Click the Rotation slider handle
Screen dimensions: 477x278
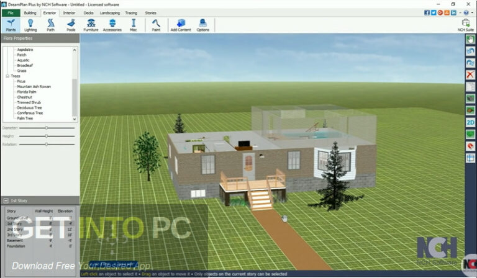tap(46, 145)
